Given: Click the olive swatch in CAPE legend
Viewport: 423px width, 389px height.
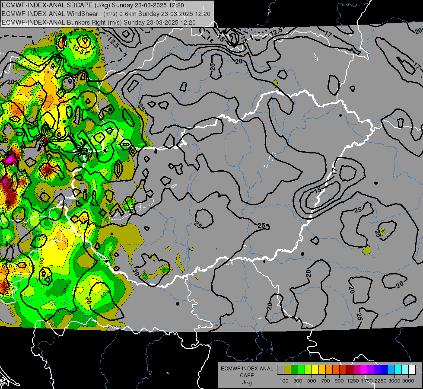Looking at the screenshot, I should pyautogui.click(x=288, y=370).
